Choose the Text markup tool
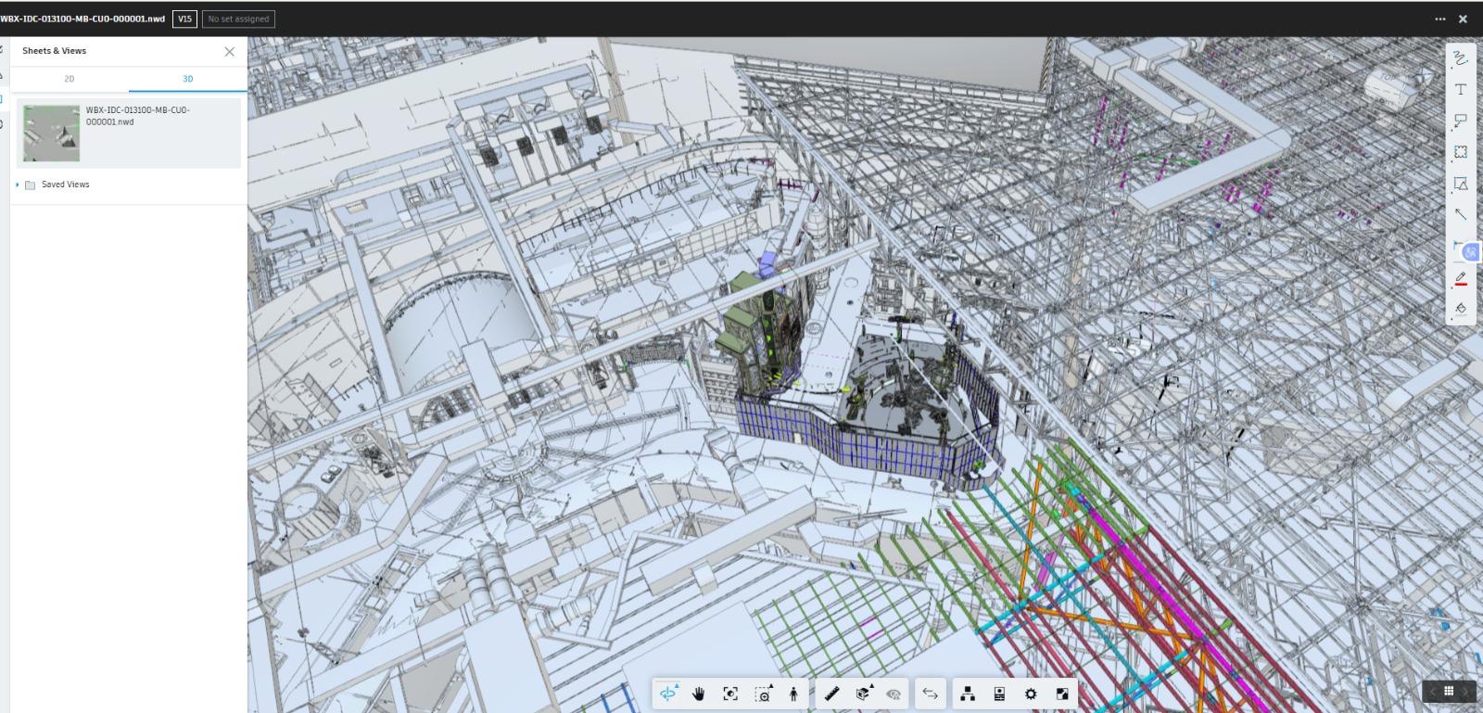Image resolution: width=1483 pixels, height=713 pixels. click(1461, 90)
